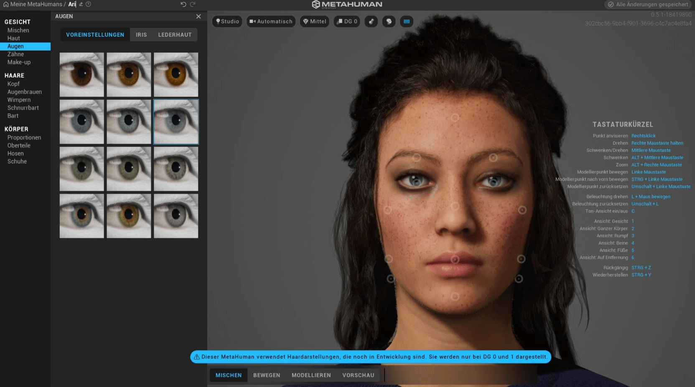Viewport: 695px width, 387px height.
Task: Click the forehead sculpt control point
Action: pos(455,118)
